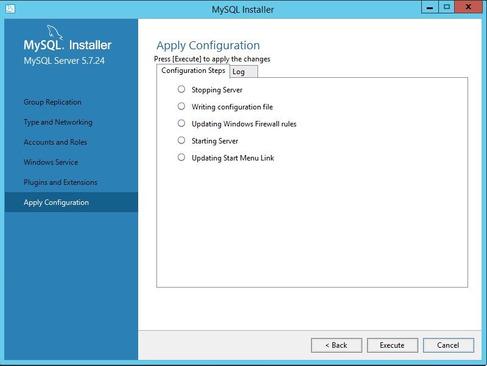Viewport: 487px width, 366px height.
Task: Select the Writing configuration file step indicator
Action: (x=181, y=106)
